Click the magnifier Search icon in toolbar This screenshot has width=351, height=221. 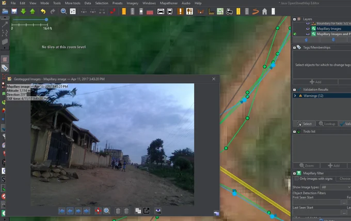coord(63,11)
